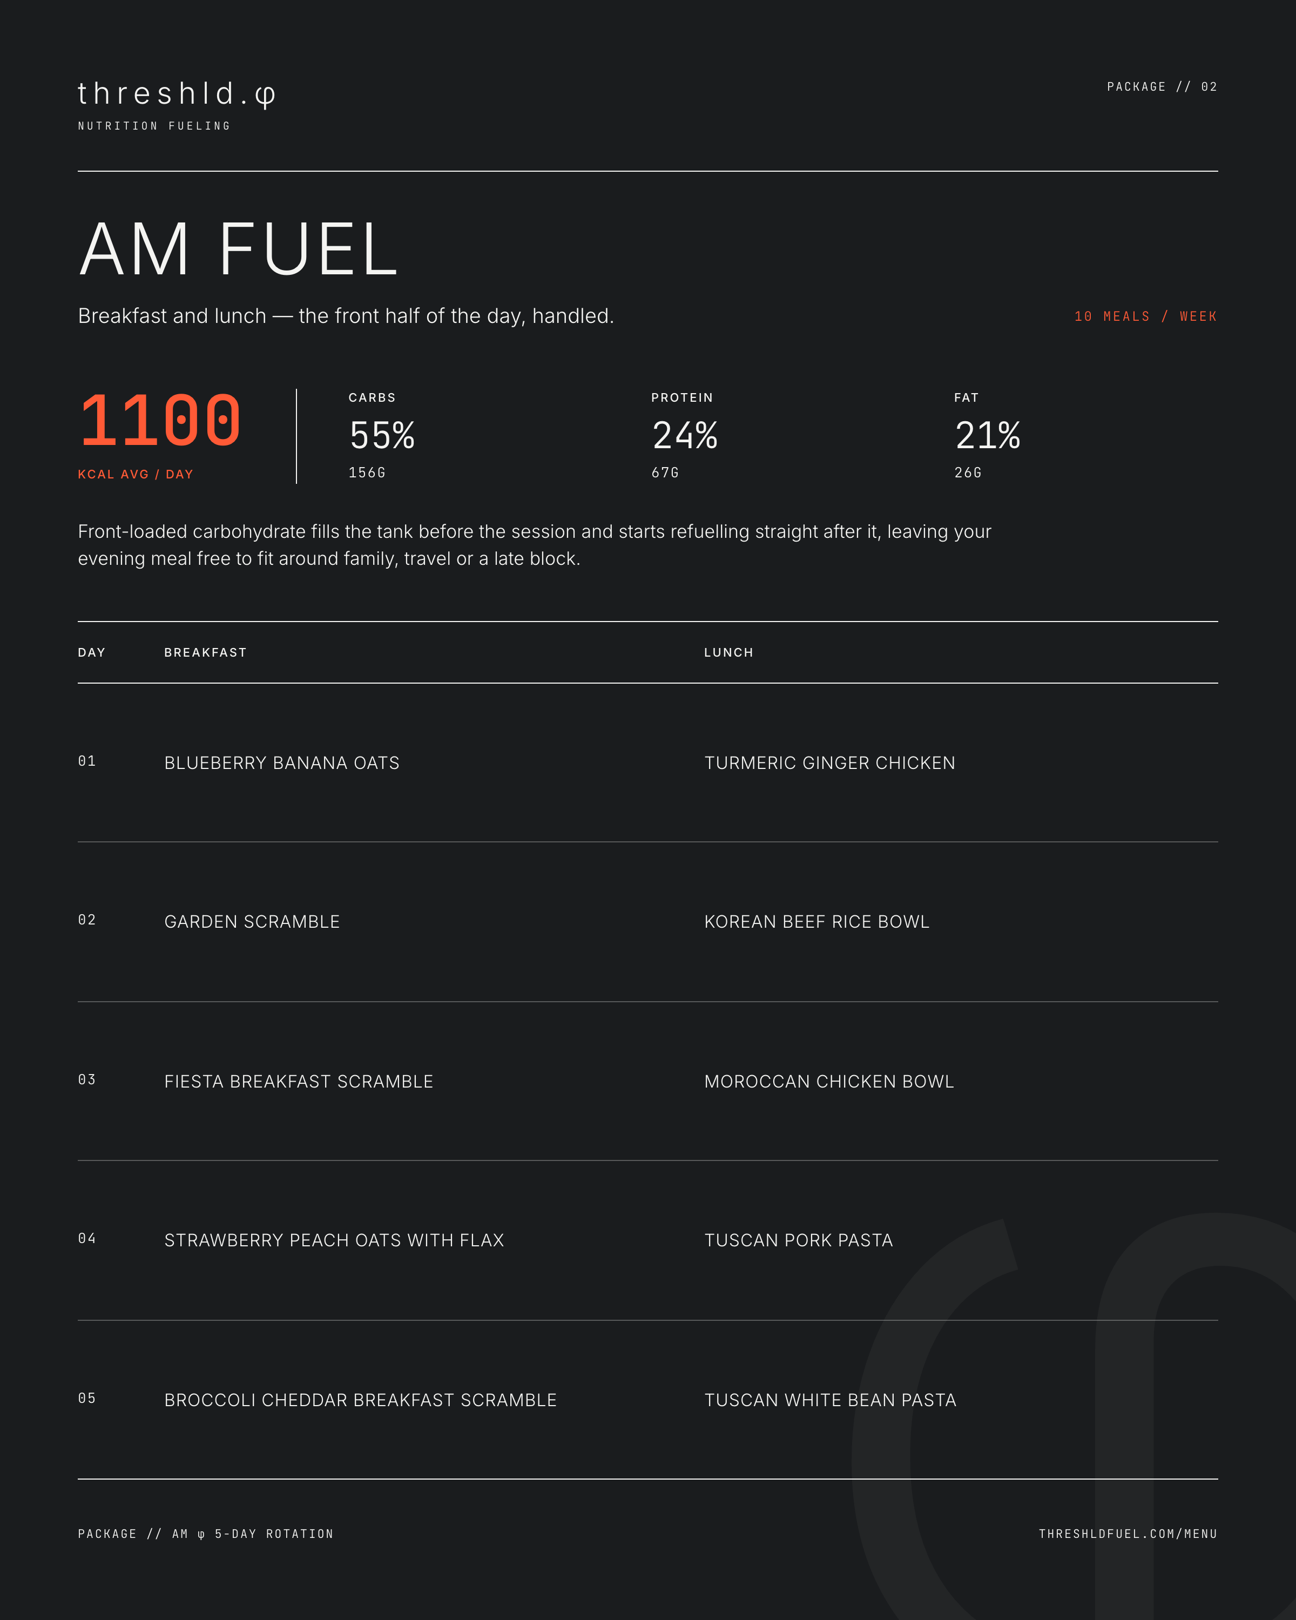Select Tuscan White Bean Pasta
The width and height of the screenshot is (1296, 1620).
830,1400
